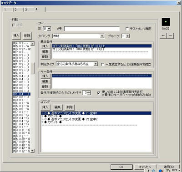Viewport: 182px width, 172px height.
Task: Click 削除 button above the action list
Action: click(27, 35)
